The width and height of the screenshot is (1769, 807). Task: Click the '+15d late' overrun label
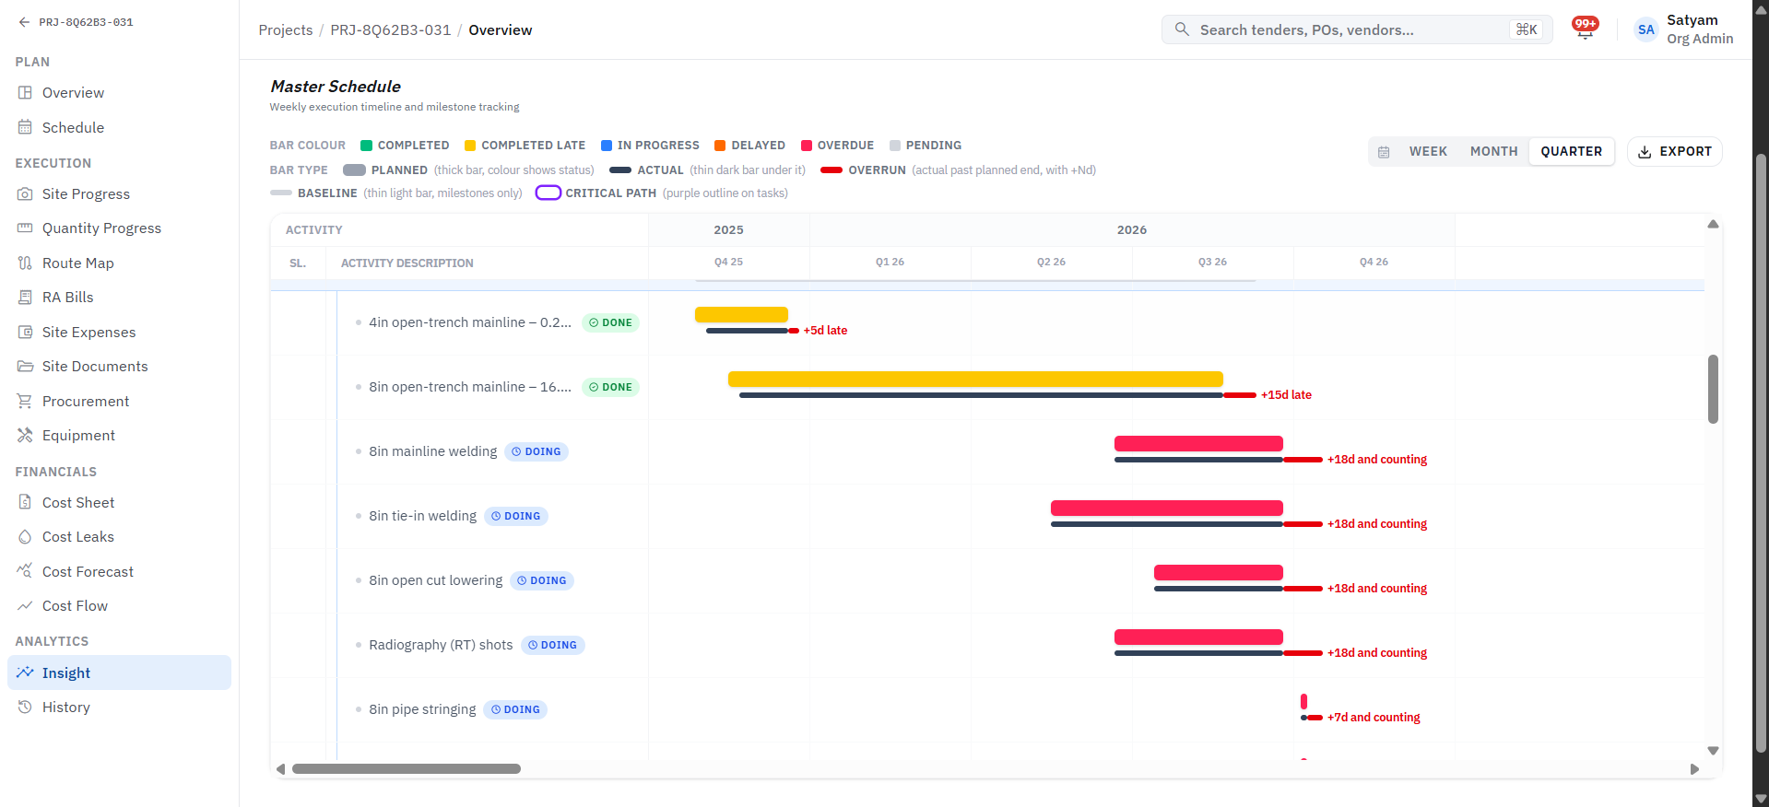pos(1286,394)
